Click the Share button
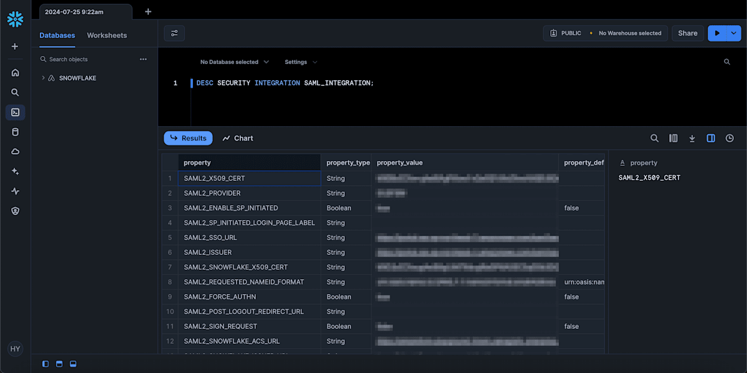Viewport: 747px width, 373px height. [688, 34]
